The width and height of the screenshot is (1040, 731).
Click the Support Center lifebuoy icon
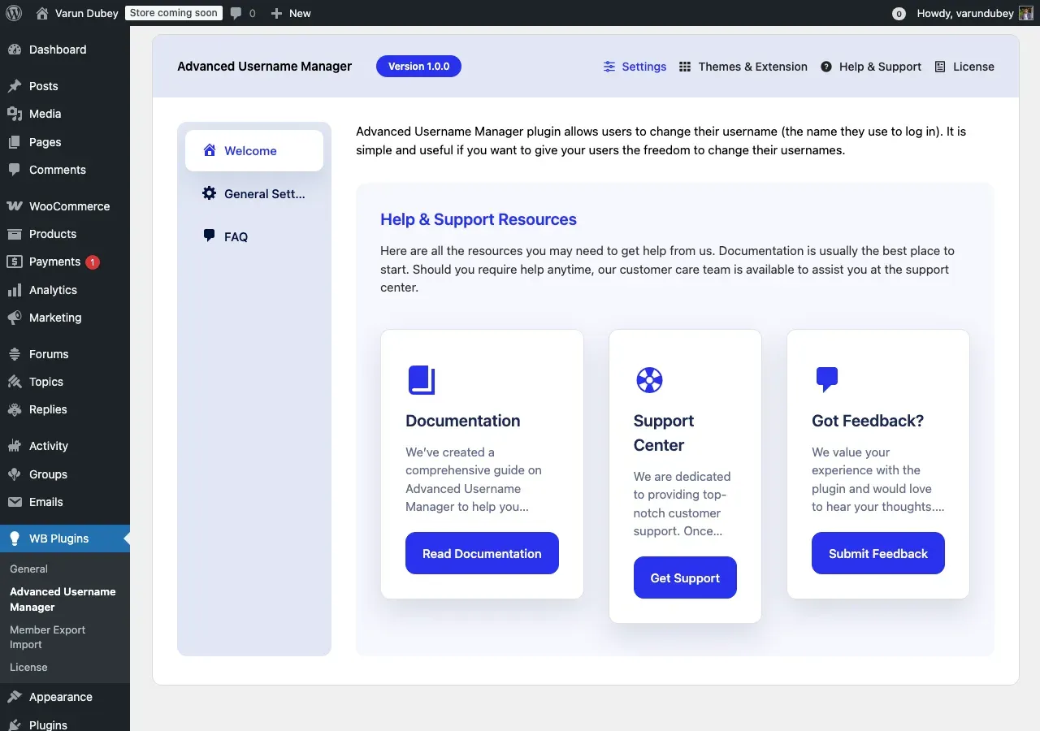[649, 379]
